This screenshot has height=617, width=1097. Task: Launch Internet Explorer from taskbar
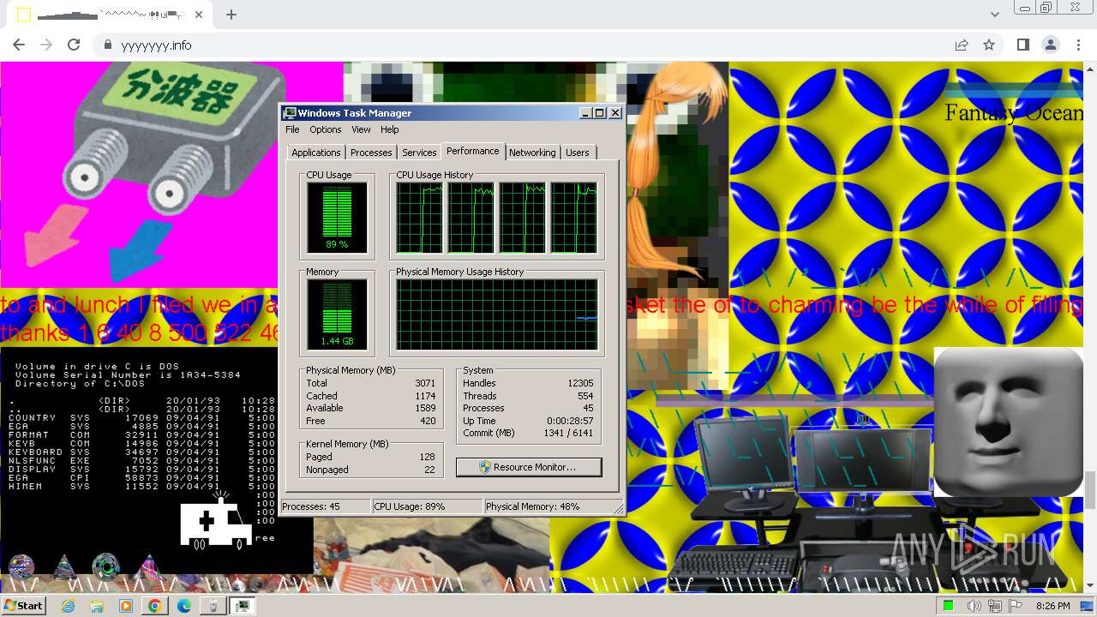69,606
